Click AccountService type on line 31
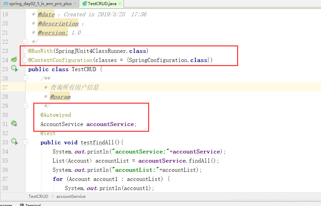 [x=61, y=124]
